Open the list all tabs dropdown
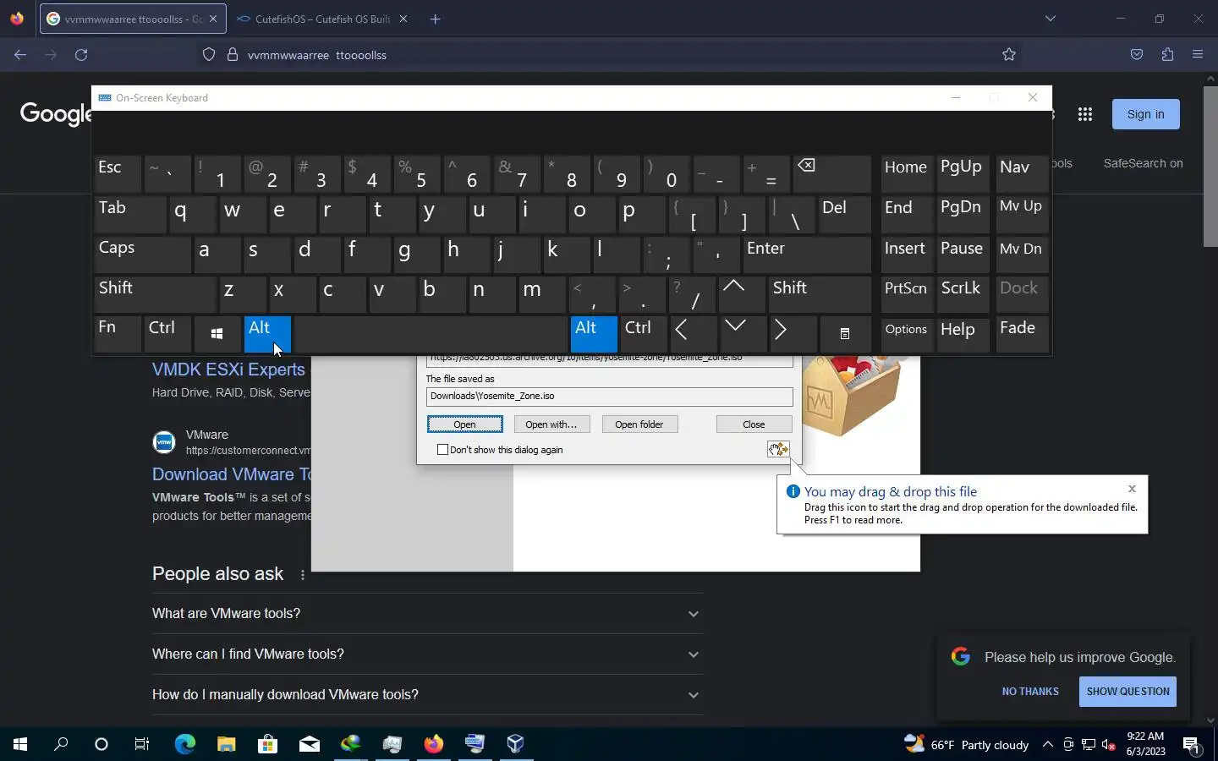The width and height of the screenshot is (1218, 761). (x=1050, y=19)
